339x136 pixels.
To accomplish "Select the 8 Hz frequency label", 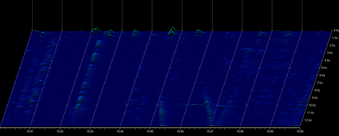I will 317,90.
